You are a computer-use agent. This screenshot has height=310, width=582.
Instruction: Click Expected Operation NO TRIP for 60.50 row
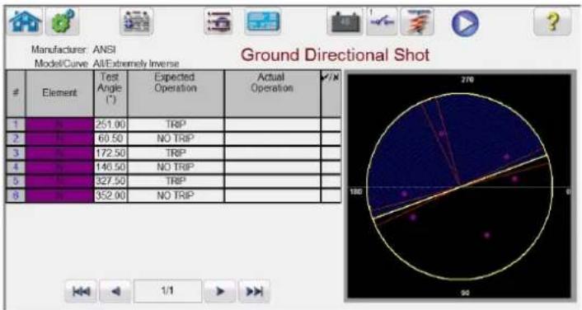(x=176, y=139)
